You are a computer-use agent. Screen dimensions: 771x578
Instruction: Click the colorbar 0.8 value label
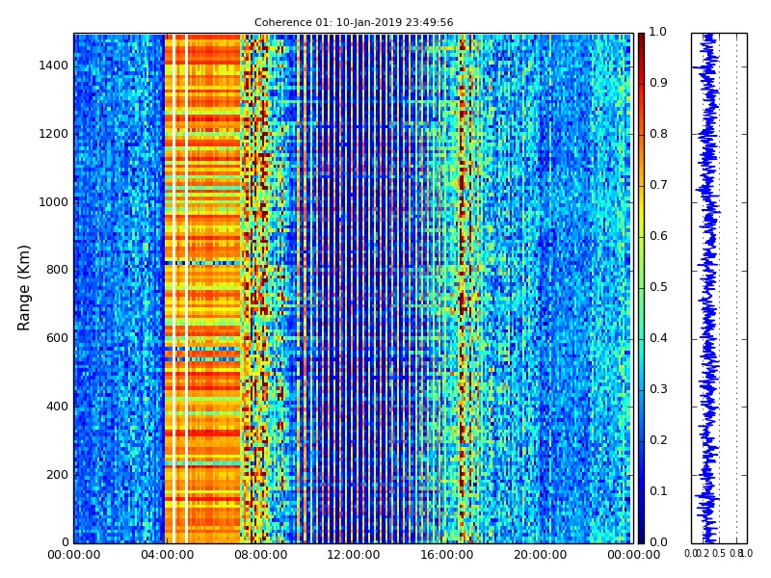click(x=658, y=134)
